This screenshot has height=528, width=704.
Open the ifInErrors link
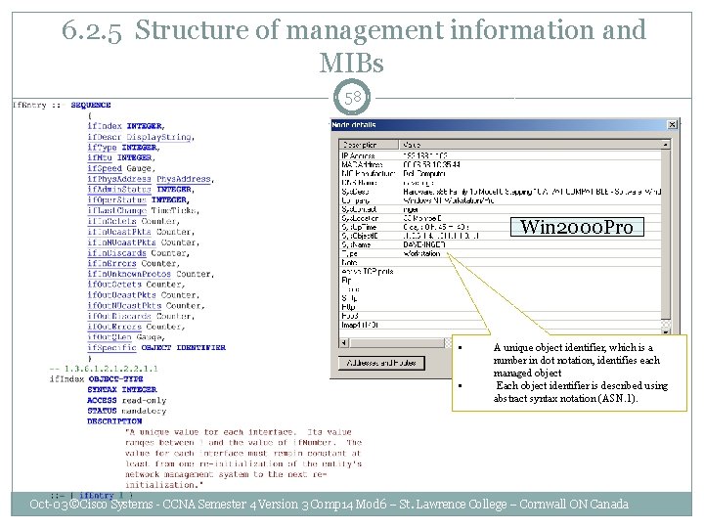pos(111,264)
